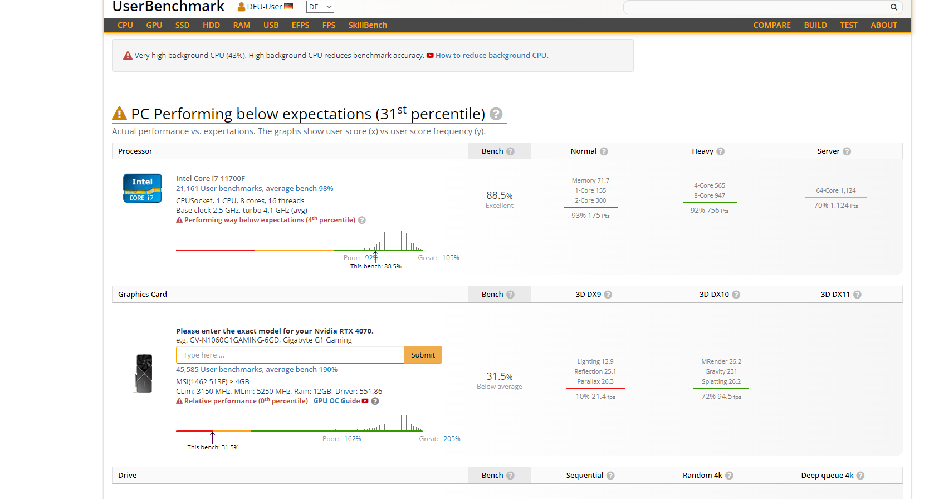Click help icon beside Processor Bench

[510, 151]
